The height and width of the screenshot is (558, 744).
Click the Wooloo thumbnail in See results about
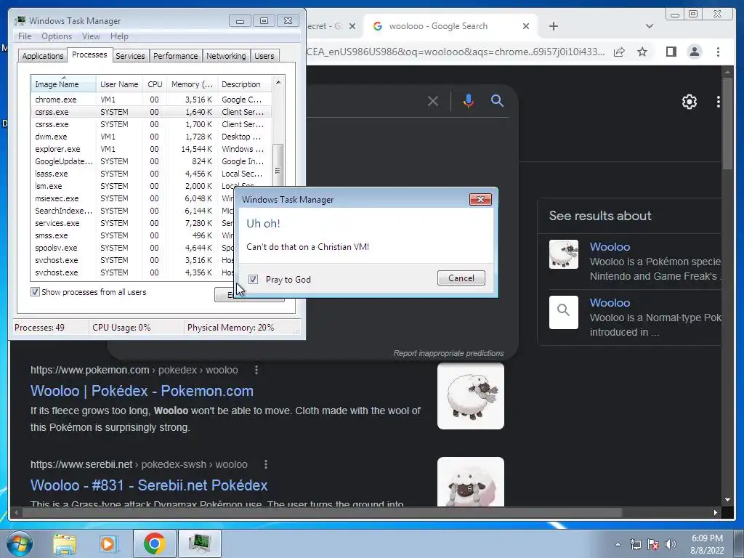[564, 254]
